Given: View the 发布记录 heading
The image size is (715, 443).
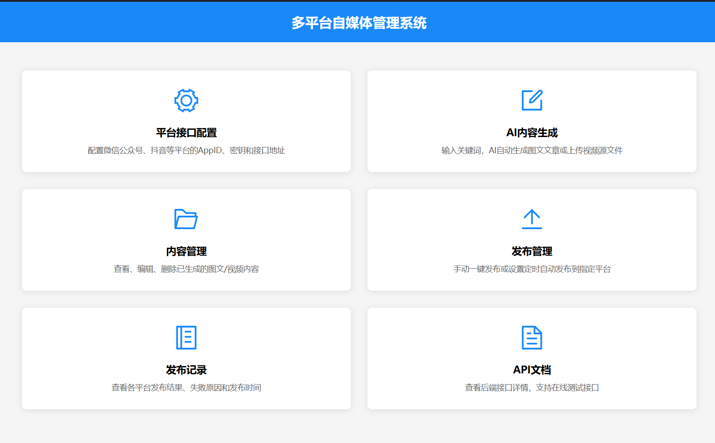Looking at the screenshot, I should (186, 370).
